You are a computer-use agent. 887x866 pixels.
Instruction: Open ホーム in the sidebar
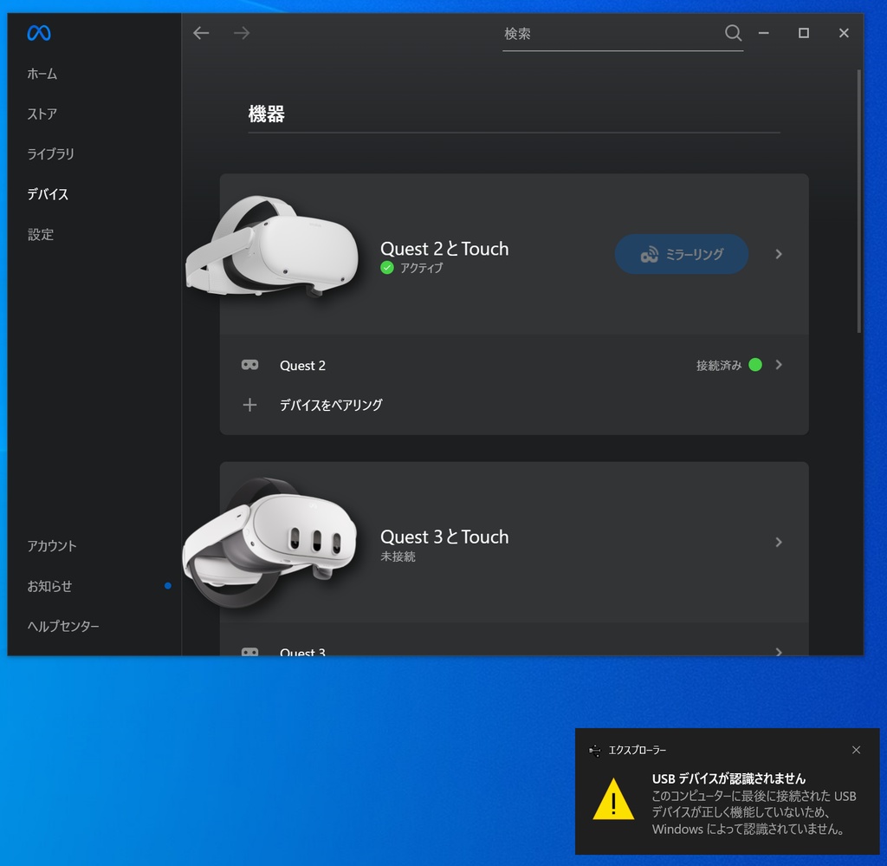point(42,74)
